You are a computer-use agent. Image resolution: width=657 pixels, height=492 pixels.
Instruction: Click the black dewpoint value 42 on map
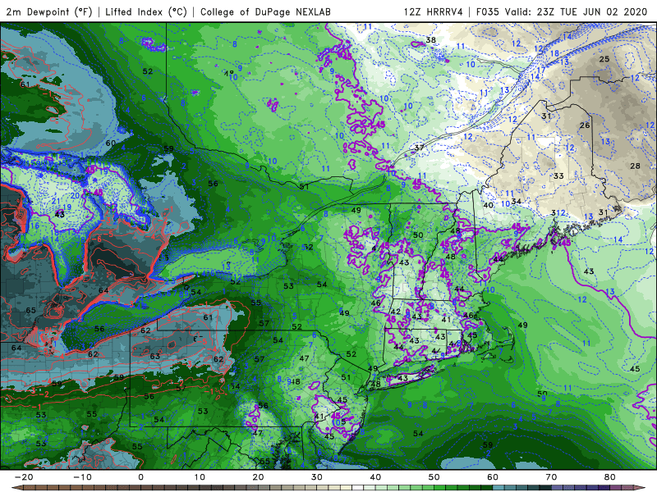pos(396,312)
